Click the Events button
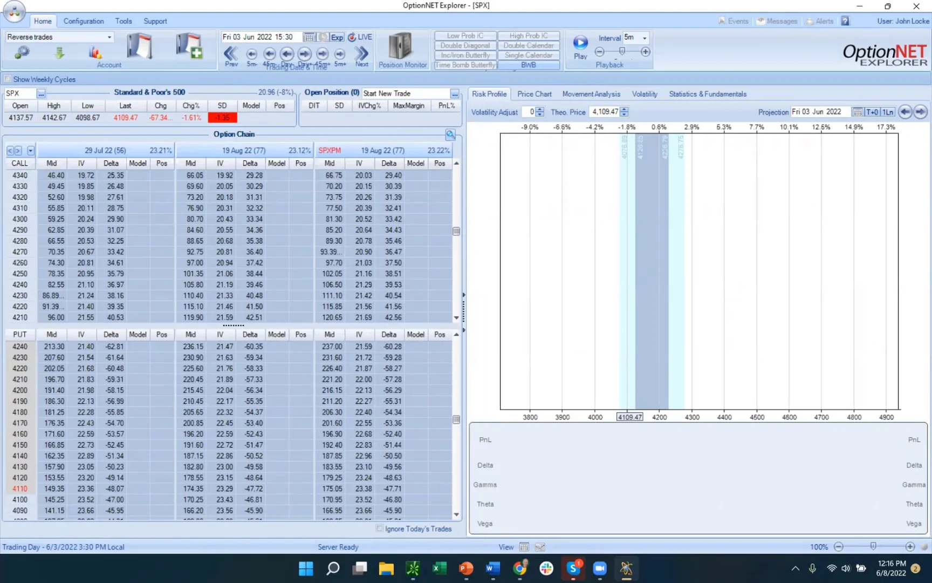932x583 pixels. coord(733,21)
